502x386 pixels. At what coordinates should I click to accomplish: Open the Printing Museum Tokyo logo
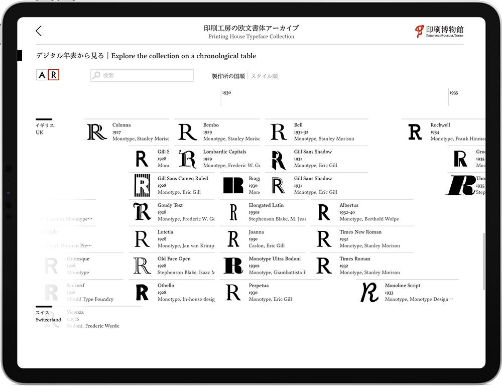click(x=439, y=31)
